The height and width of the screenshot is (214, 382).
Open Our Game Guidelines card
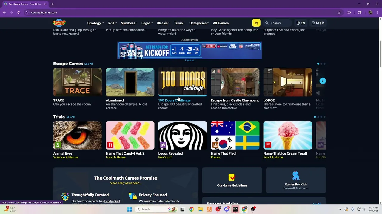click(x=232, y=180)
